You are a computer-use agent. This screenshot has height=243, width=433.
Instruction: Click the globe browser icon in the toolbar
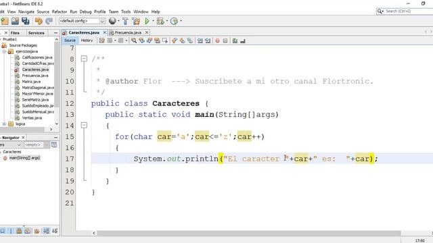[x=112, y=21]
